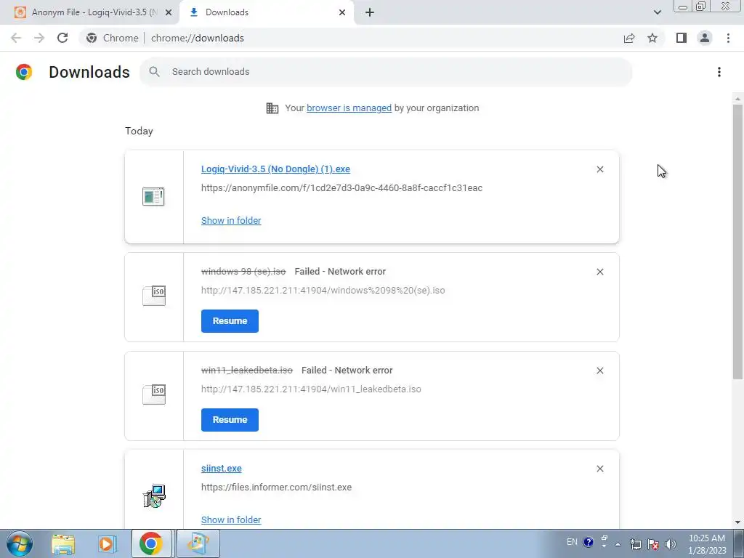Remove Logiq-Vivid-3.5 download from list

pos(599,169)
